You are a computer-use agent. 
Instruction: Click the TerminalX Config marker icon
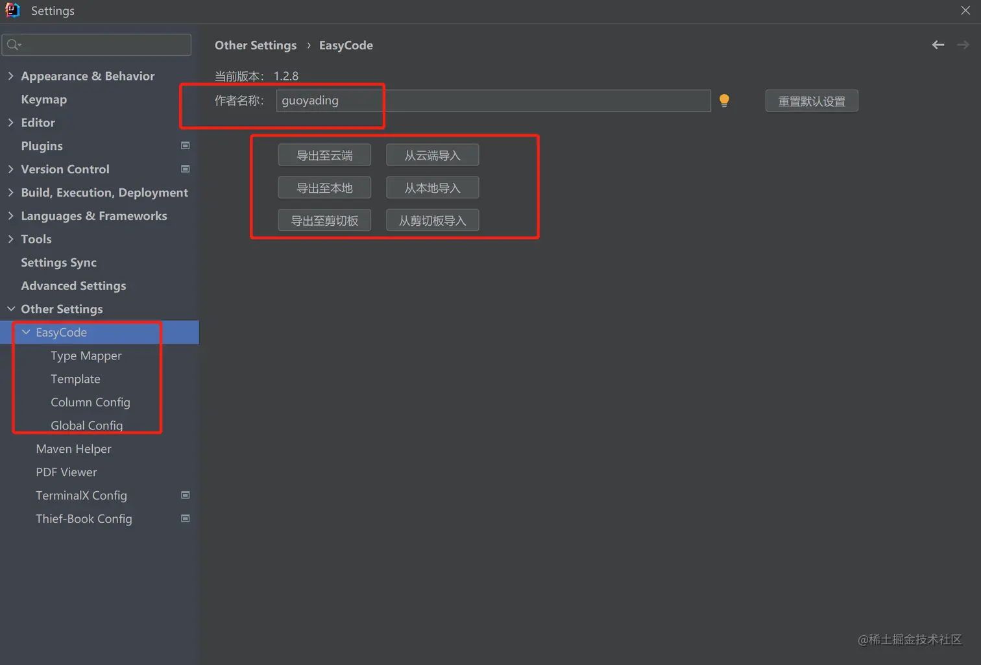pyautogui.click(x=185, y=496)
